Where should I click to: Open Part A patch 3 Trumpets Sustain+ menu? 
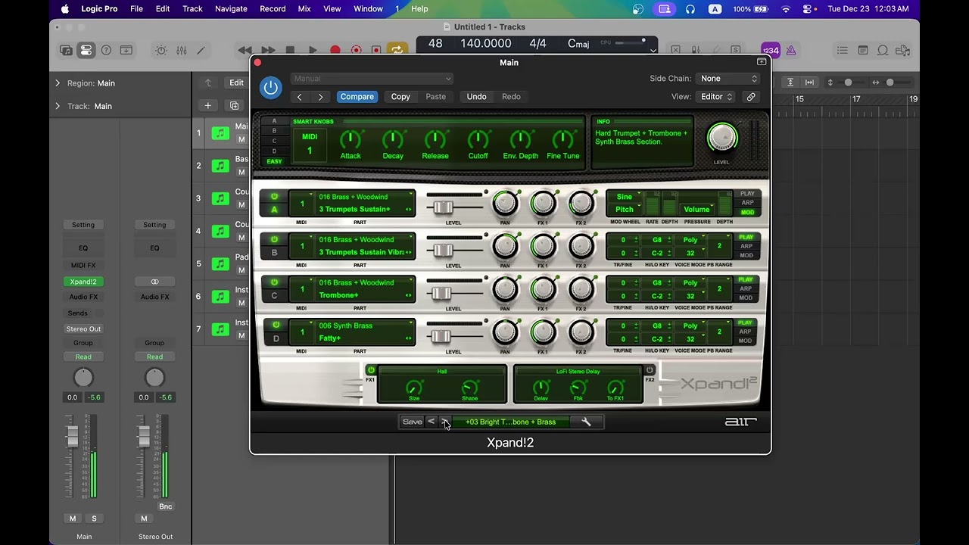[366, 210]
